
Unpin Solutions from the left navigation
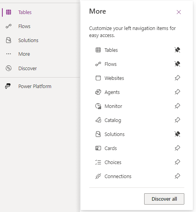click(x=177, y=134)
